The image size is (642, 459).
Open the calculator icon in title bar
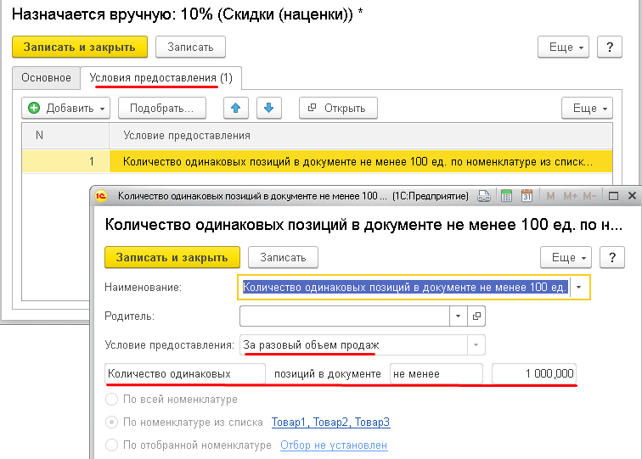coord(506,197)
